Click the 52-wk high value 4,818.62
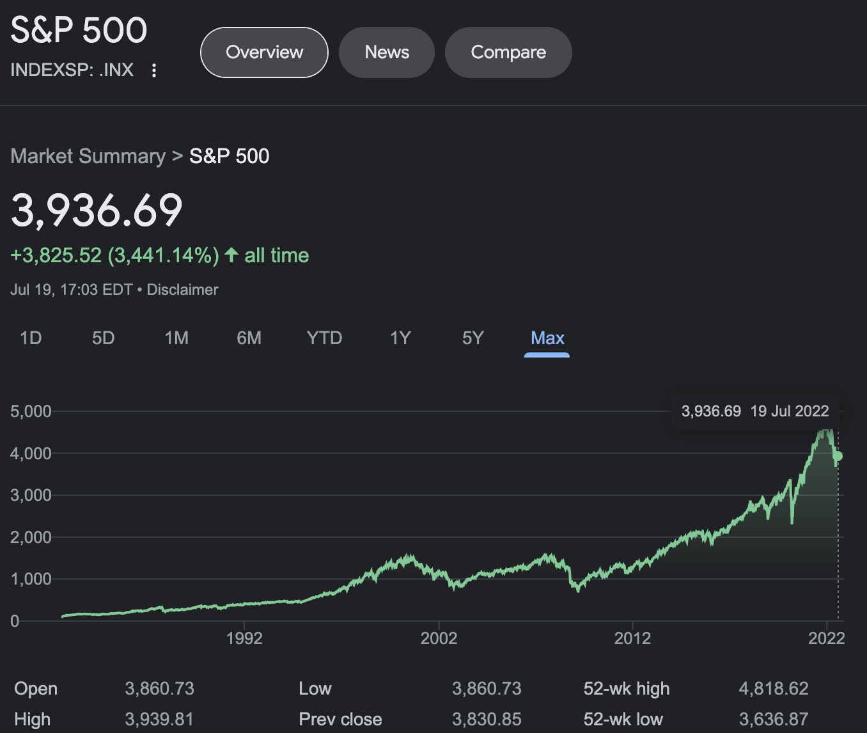 click(x=774, y=689)
